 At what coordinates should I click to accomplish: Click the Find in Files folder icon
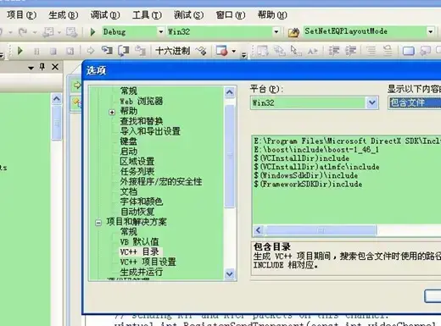[293, 32]
